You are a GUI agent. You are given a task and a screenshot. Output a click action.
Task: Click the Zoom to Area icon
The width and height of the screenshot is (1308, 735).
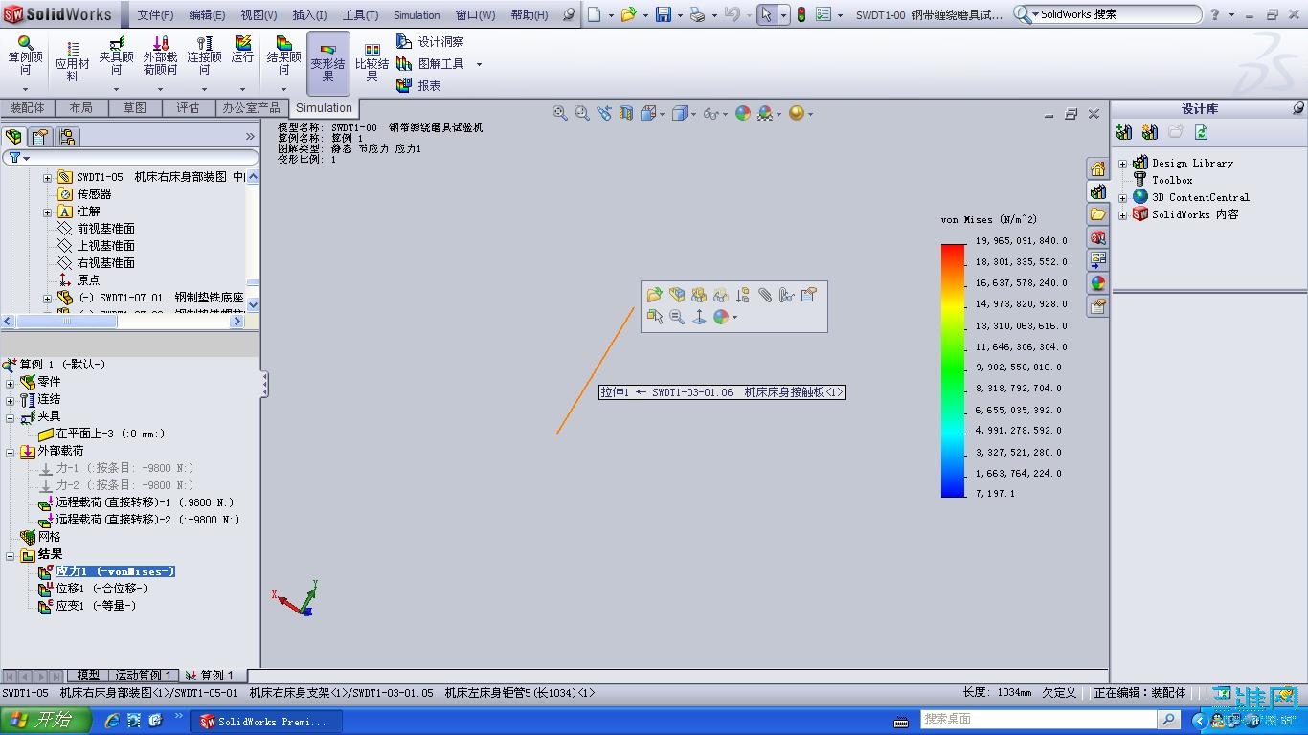582,113
